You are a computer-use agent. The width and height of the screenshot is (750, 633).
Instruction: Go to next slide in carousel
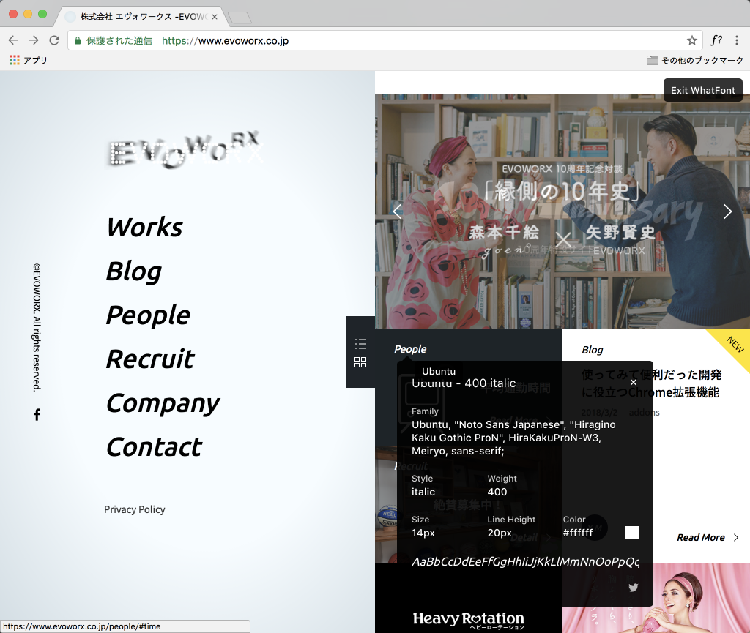[x=727, y=211]
